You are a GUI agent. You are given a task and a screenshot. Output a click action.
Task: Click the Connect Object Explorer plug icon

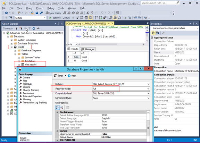(x=16, y=28)
